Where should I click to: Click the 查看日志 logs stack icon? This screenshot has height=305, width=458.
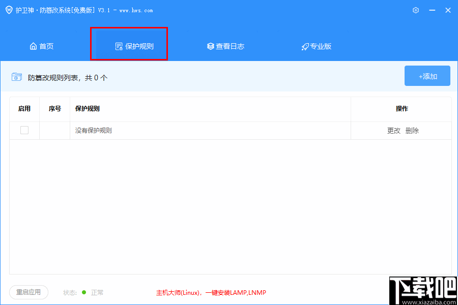point(210,46)
